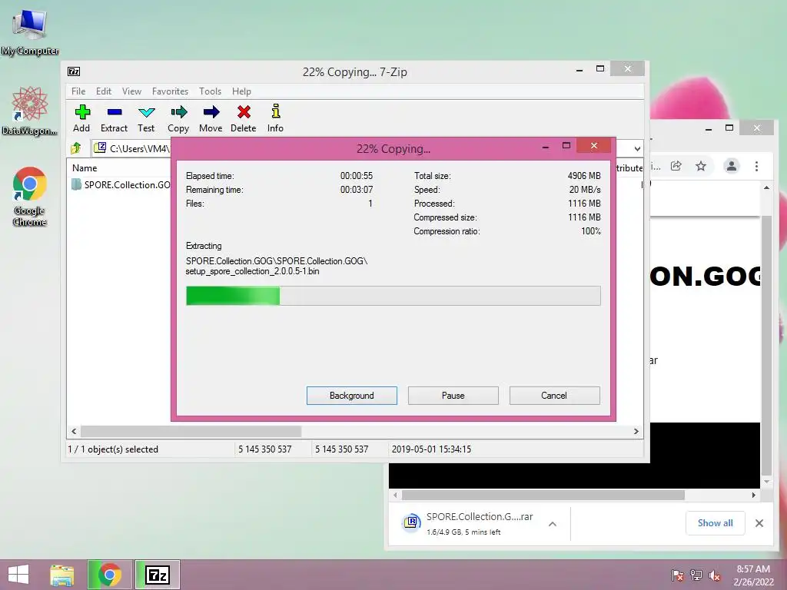Click the 7-Zip horizontal scrollbar thumb

coord(191,432)
